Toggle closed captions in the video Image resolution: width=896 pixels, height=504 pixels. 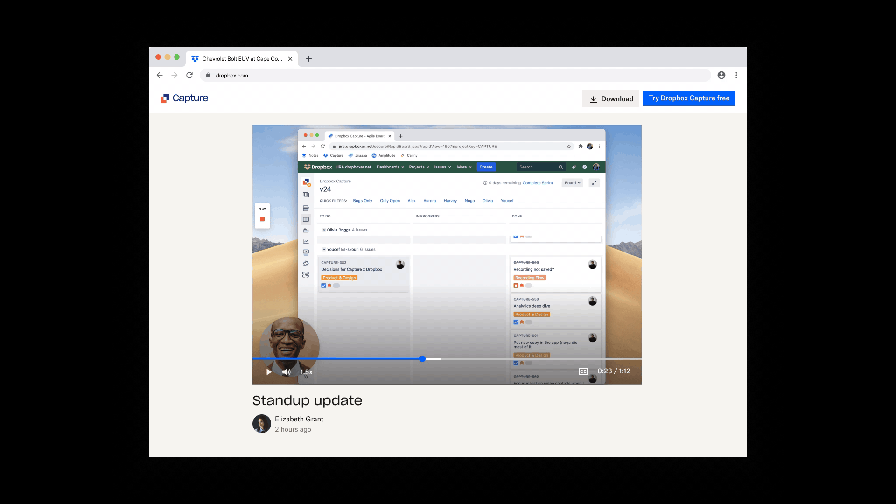(x=583, y=371)
